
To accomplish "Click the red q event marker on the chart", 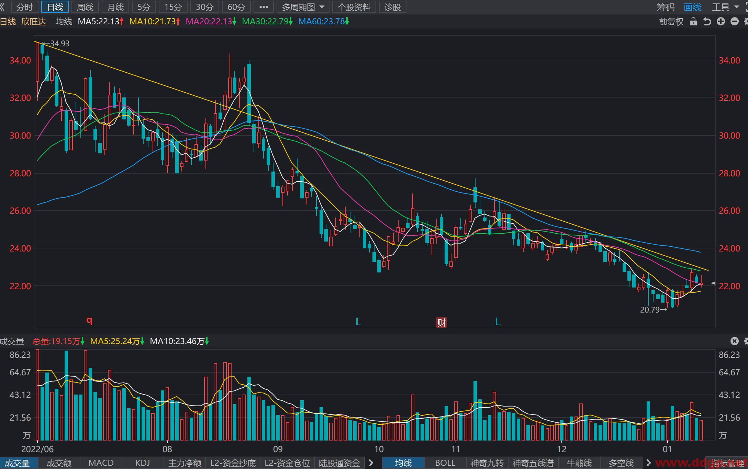I will click(89, 321).
